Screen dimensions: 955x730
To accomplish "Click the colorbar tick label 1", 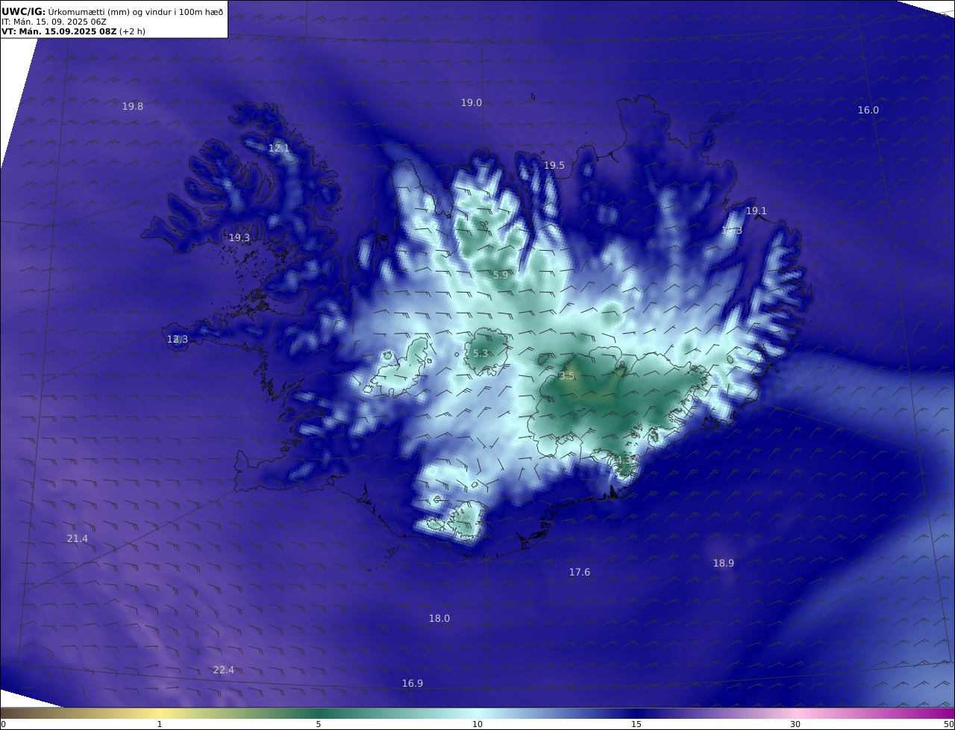I will tap(159, 724).
